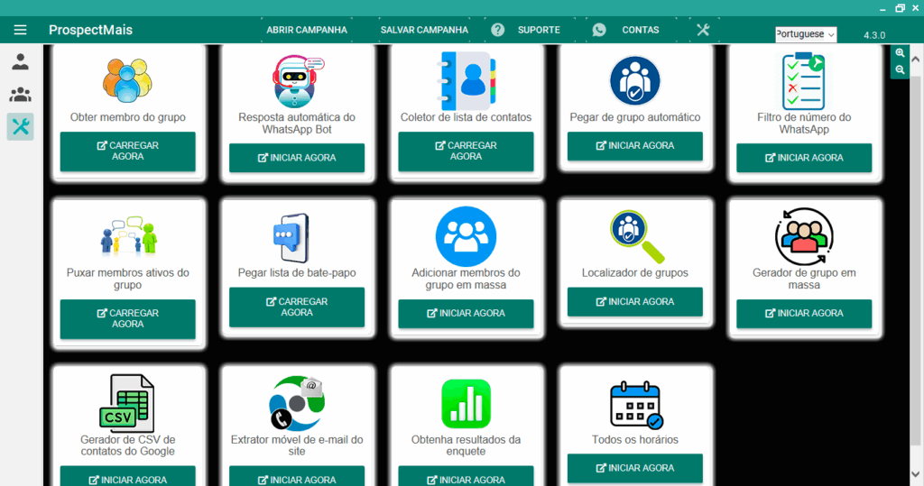
Task: Click the help question mark icon
Action: pos(498,30)
